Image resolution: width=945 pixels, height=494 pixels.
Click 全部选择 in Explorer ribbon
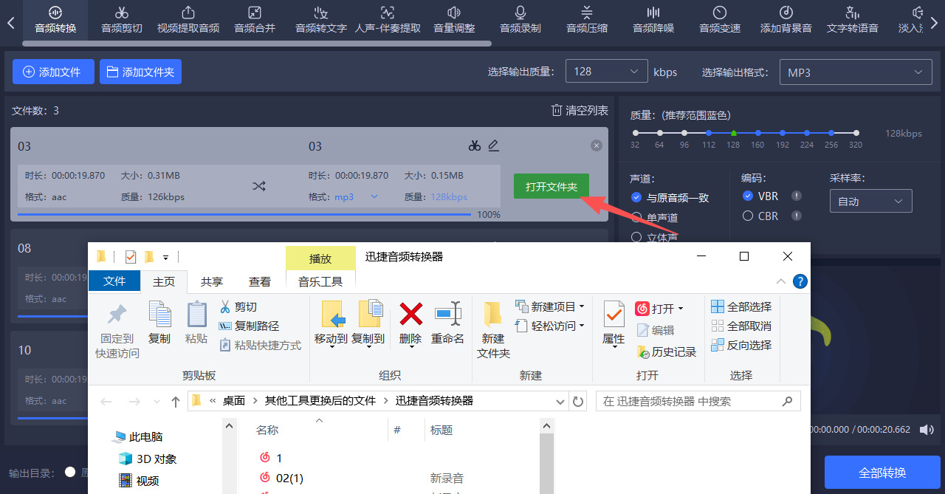[x=741, y=306]
